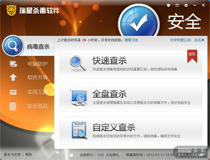
Task: Start 快速查杀 quick scan
Action: (131, 64)
